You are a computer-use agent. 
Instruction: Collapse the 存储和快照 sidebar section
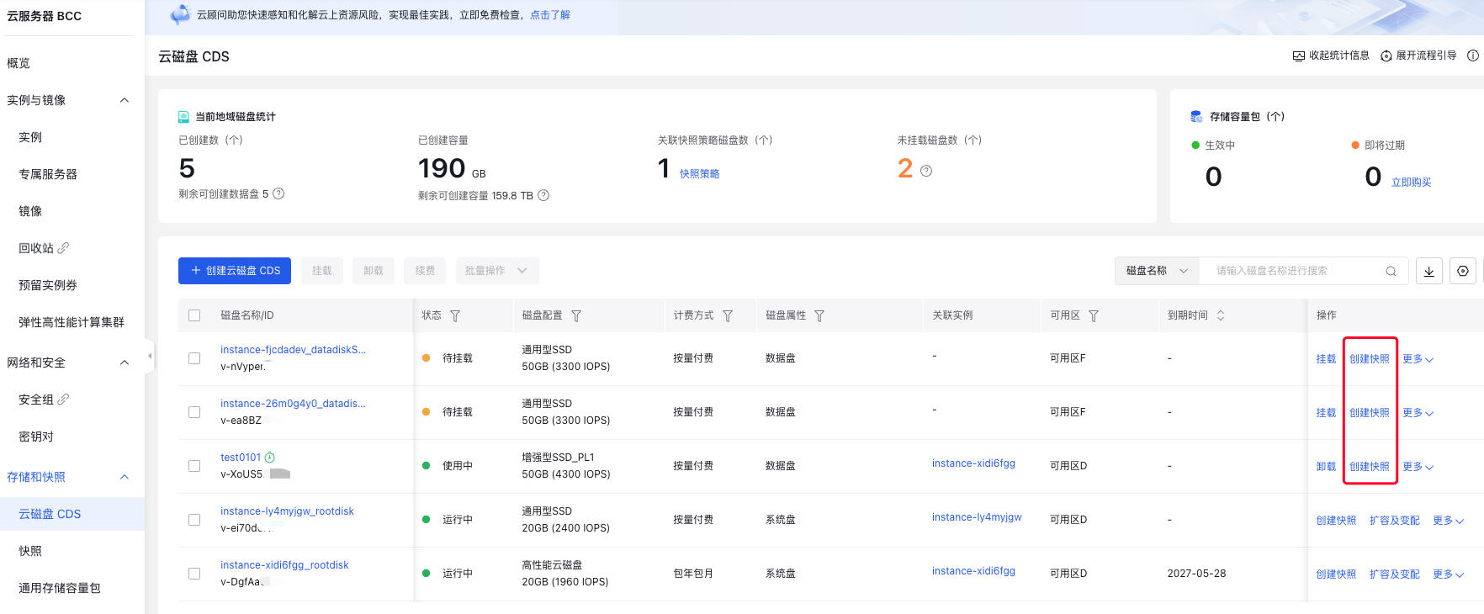point(125,477)
